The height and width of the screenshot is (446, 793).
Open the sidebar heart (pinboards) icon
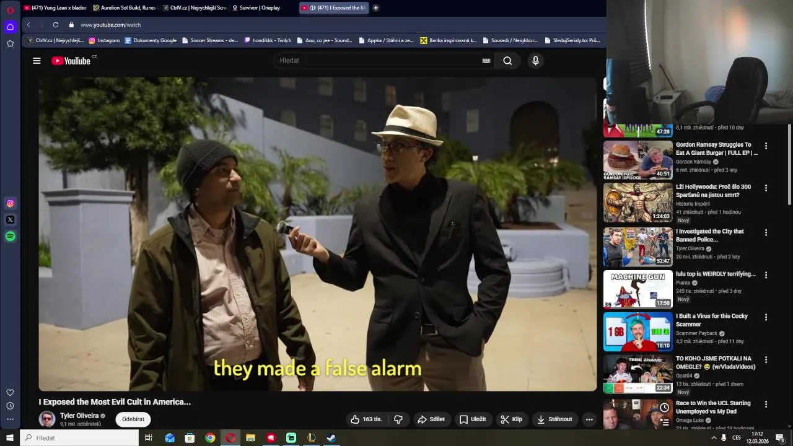pos(10,392)
